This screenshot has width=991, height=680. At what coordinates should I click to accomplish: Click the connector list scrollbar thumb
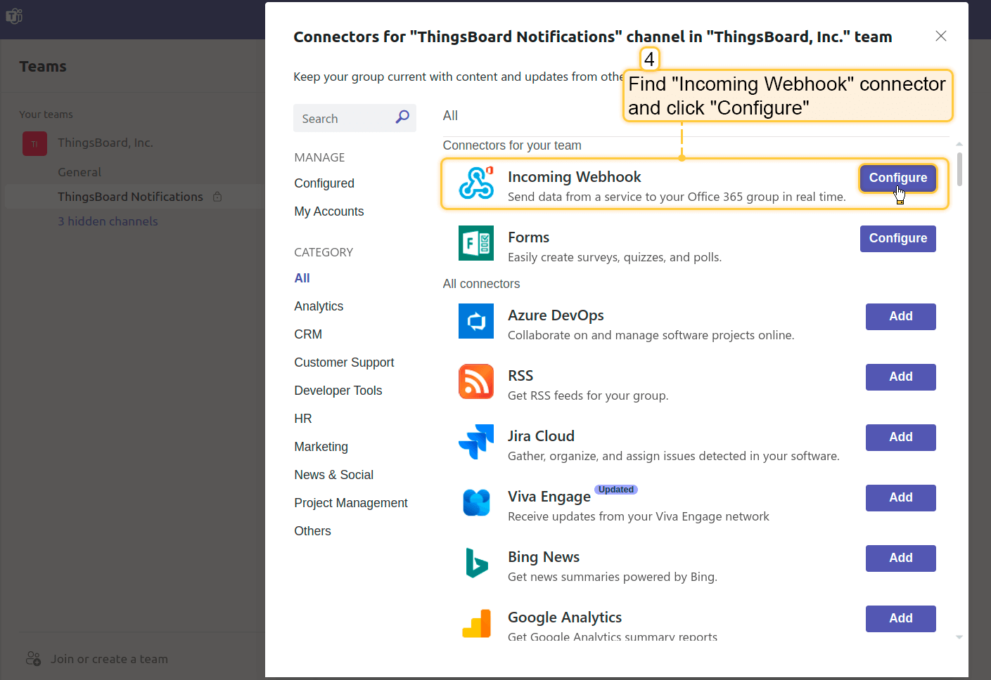(x=959, y=169)
